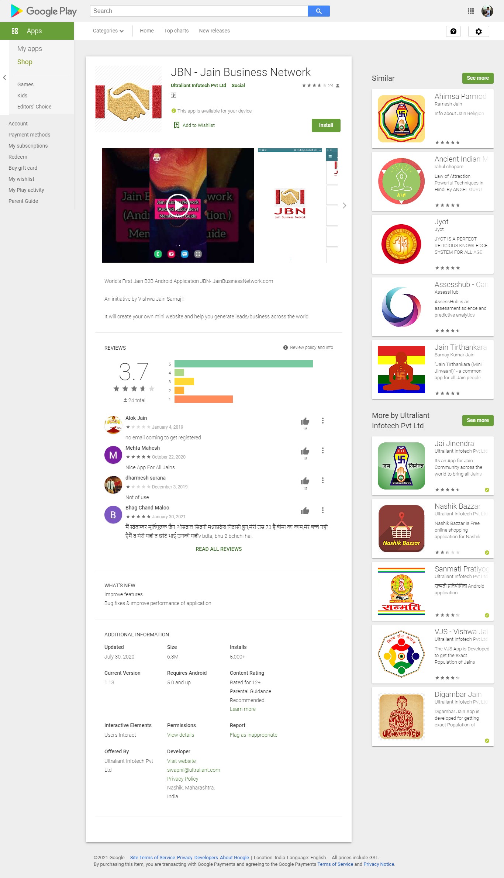Click the five-star rating bar

[x=244, y=364]
